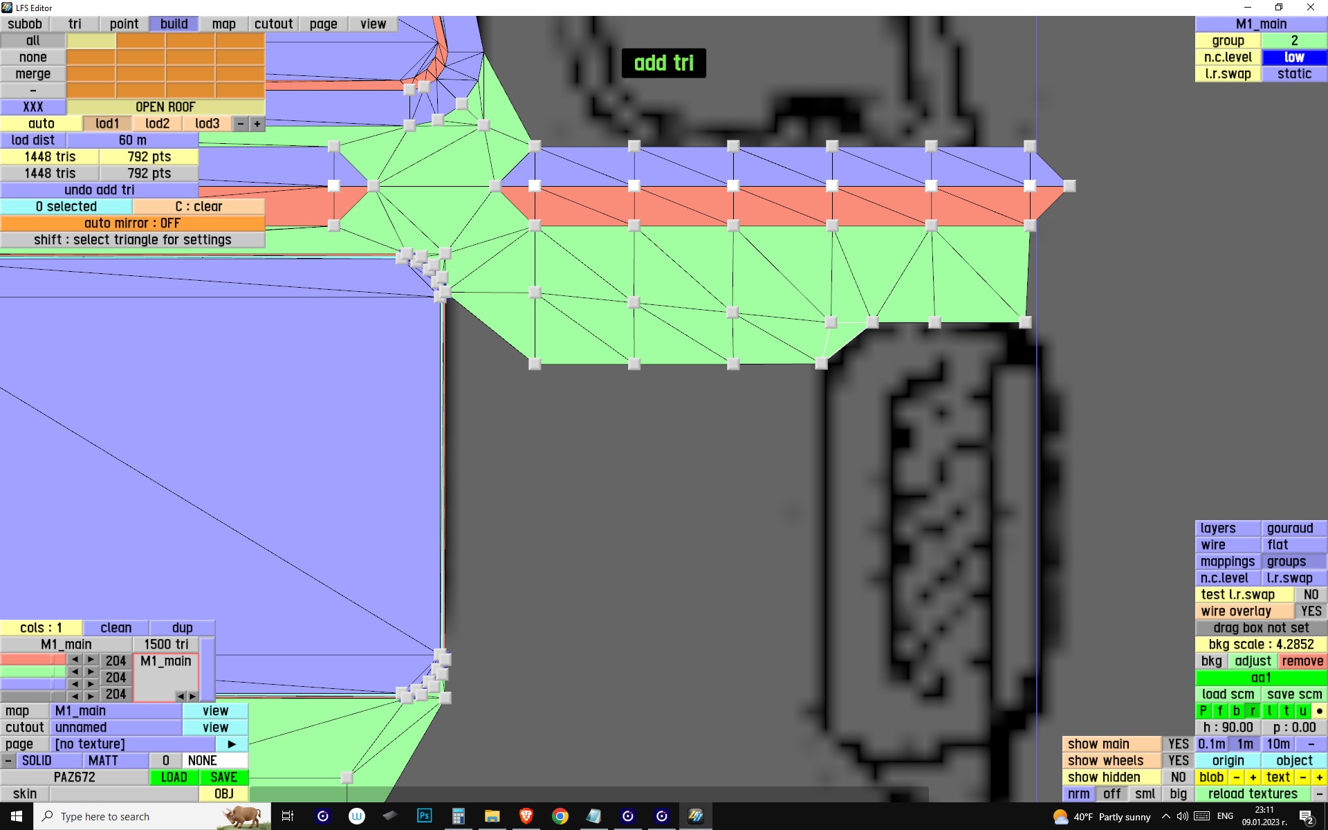Click the lod plus button
The width and height of the screenshot is (1328, 830).
click(257, 123)
